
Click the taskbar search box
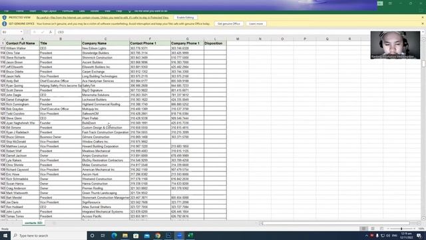tap(49, 235)
